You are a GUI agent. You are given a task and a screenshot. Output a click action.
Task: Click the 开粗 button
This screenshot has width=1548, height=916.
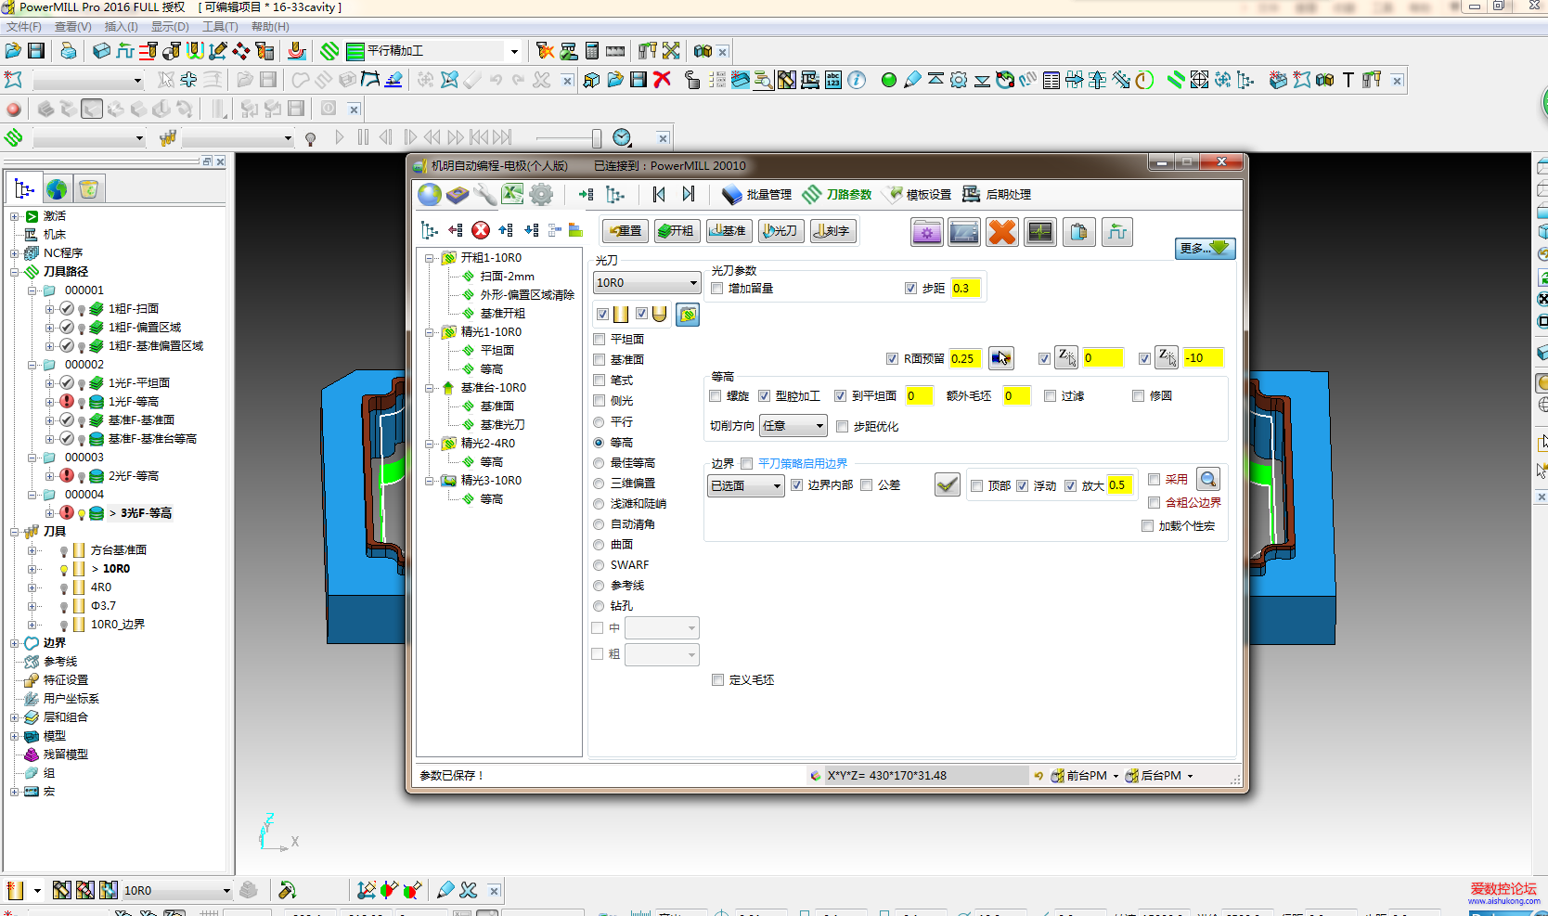click(677, 231)
